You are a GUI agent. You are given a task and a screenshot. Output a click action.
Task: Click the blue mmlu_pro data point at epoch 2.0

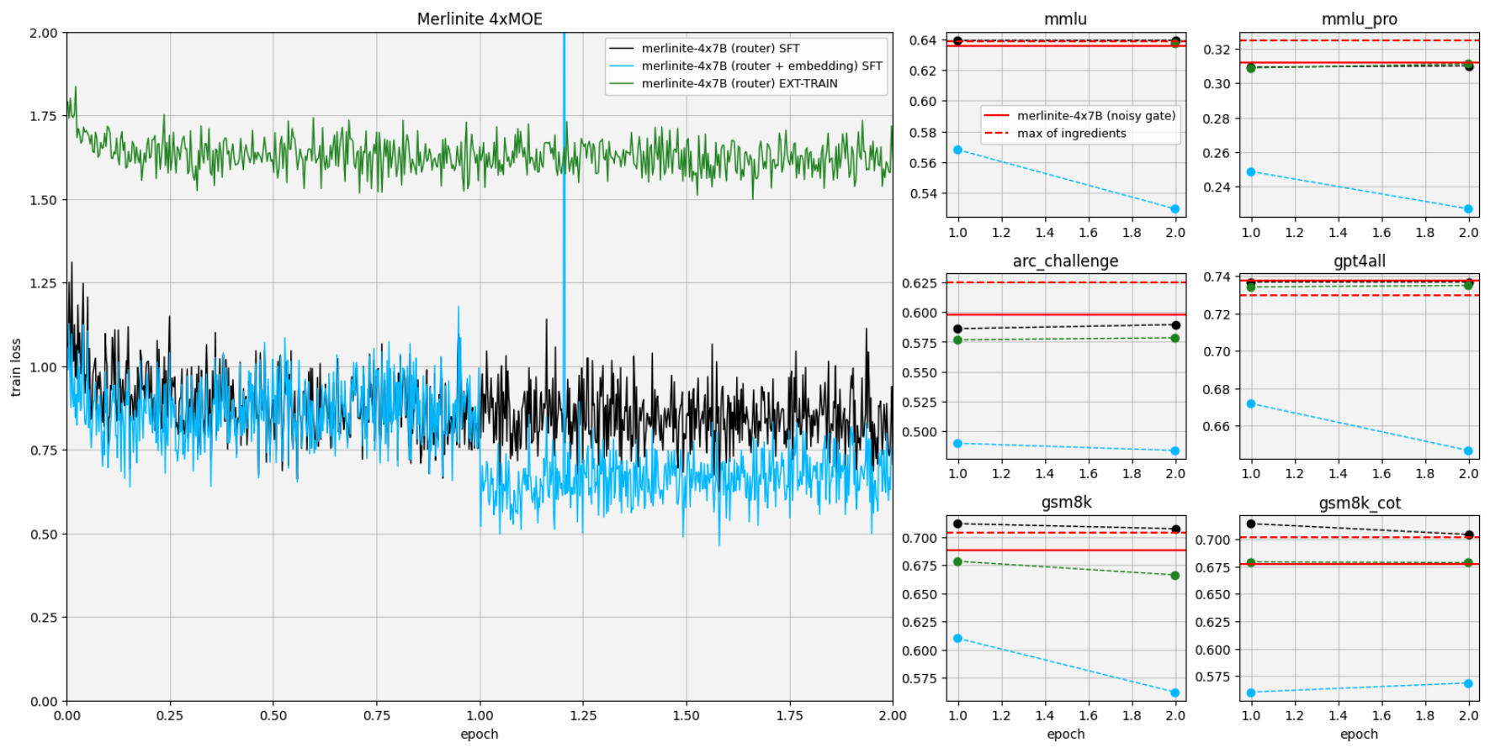tap(1468, 208)
